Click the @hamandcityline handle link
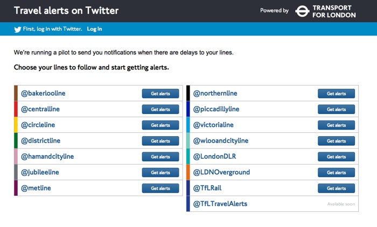The image size is (377, 227). (47, 157)
